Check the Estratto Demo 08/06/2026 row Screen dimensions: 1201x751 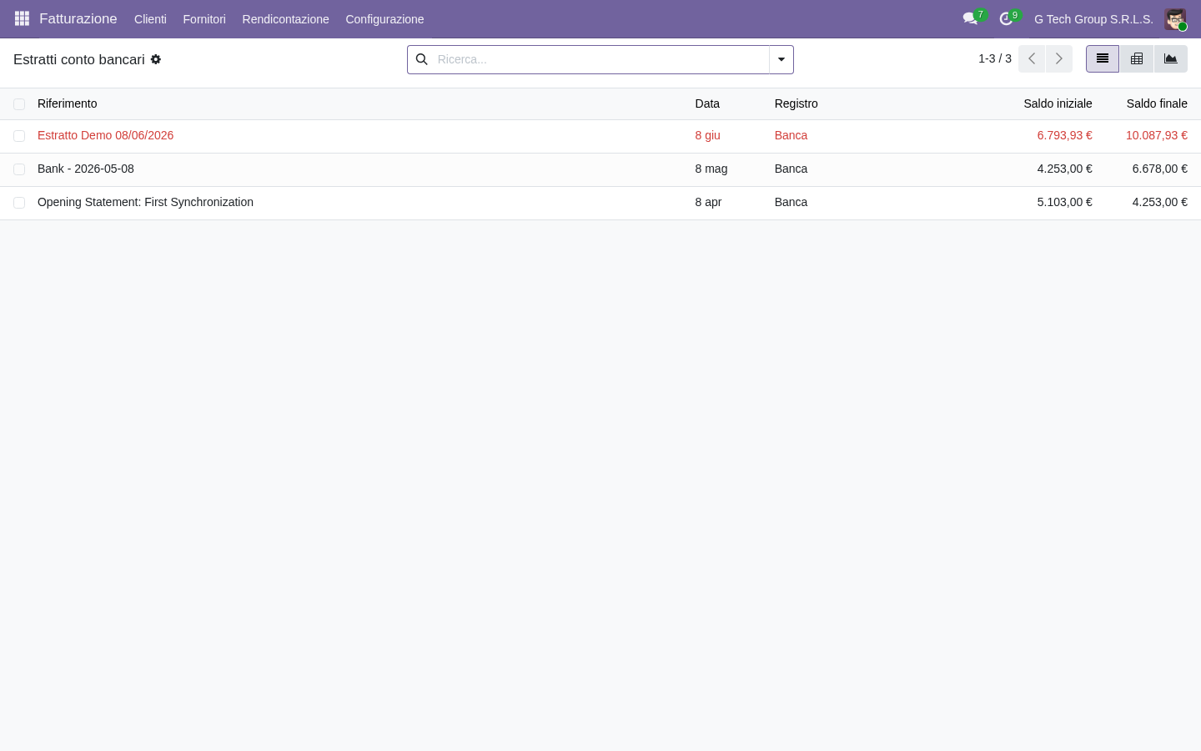click(19, 136)
